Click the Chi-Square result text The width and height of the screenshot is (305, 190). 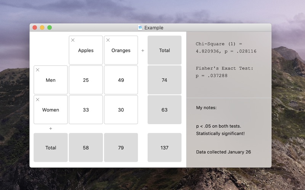(226, 47)
